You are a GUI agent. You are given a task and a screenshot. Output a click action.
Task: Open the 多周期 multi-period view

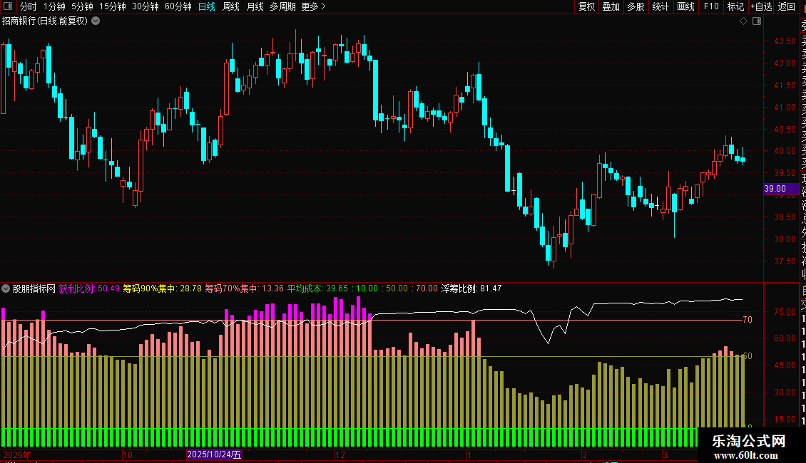point(282,6)
